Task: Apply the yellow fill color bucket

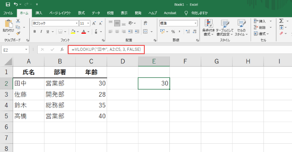Action: pos(73,32)
